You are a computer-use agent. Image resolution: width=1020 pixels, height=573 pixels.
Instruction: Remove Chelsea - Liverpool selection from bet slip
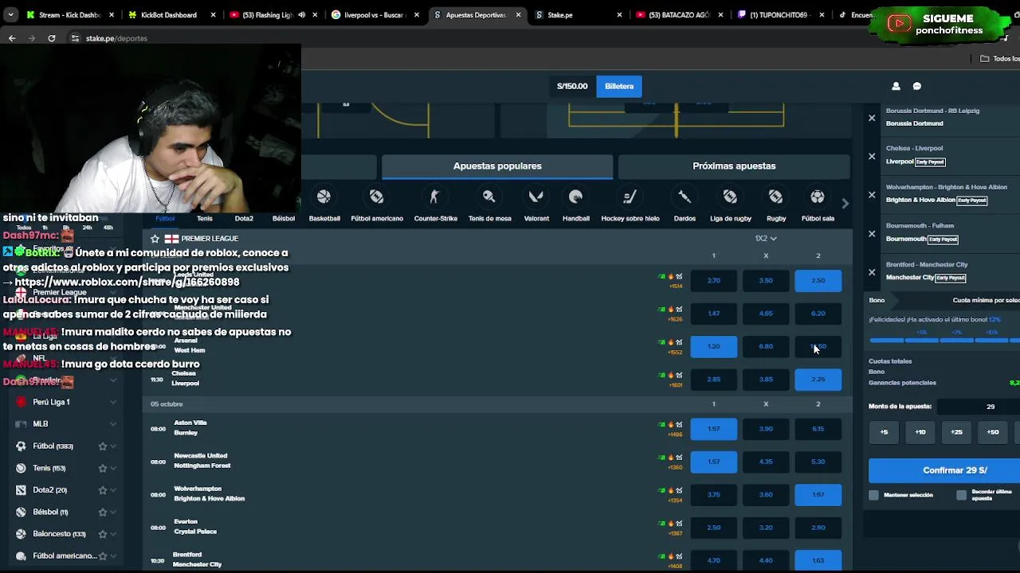[x=872, y=156]
